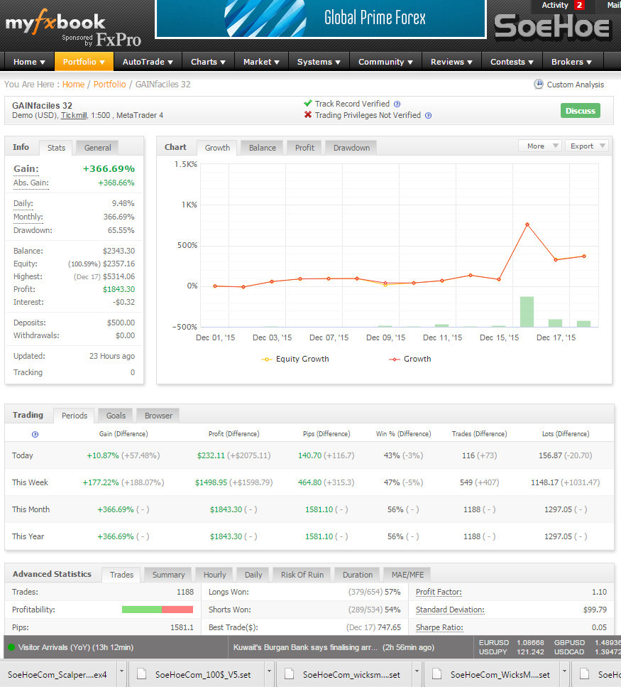Switch to the Drawdown chart tab
Image resolution: width=621 pixels, height=687 pixels.
(351, 148)
